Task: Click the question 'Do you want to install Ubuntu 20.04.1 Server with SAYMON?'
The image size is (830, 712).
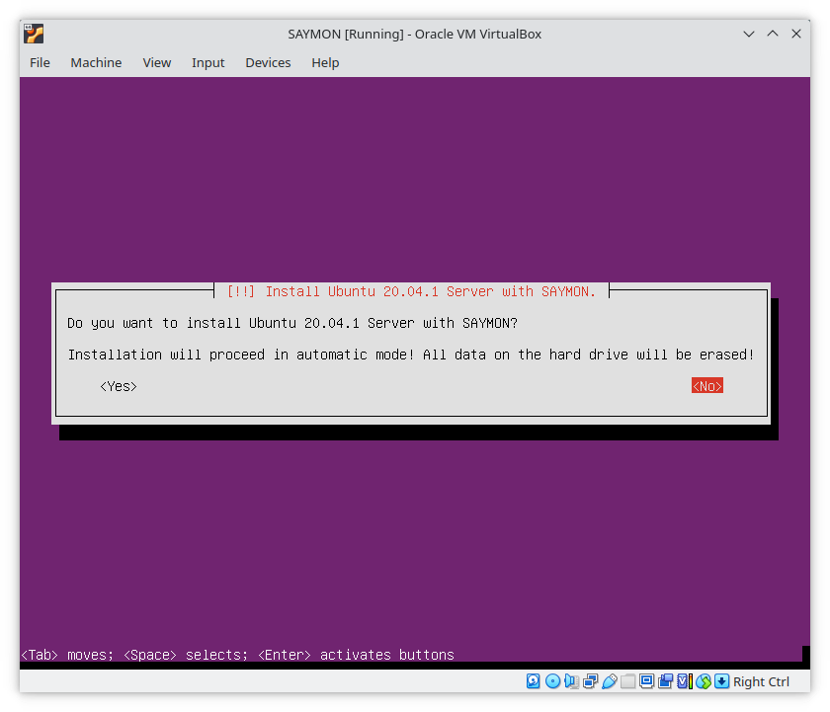Action: click(x=292, y=323)
